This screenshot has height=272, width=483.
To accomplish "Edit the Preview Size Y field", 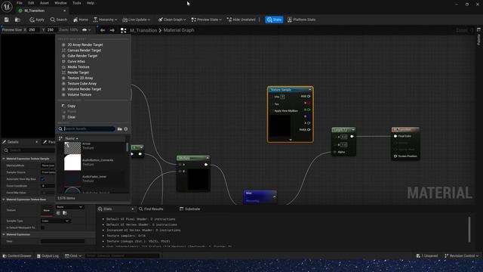I will pyautogui.click(x=51, y=30).
